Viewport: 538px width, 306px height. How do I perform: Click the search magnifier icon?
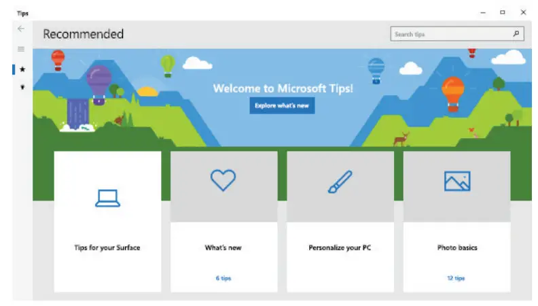[516, 33]
